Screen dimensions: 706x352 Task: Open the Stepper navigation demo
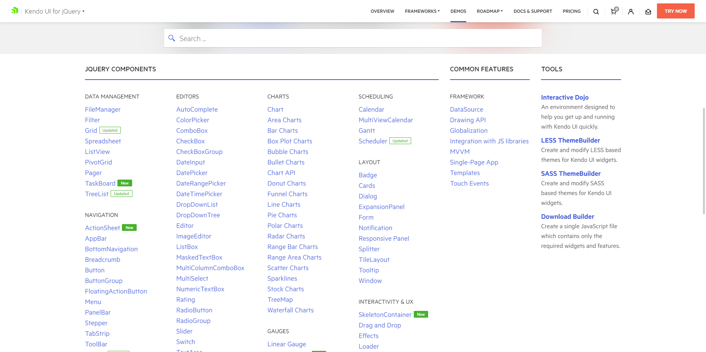(96, 323)
